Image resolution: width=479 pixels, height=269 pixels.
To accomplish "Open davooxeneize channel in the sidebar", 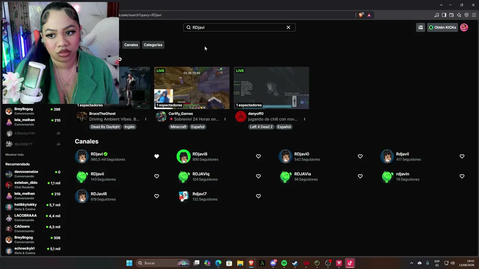I will click(33, 174).
